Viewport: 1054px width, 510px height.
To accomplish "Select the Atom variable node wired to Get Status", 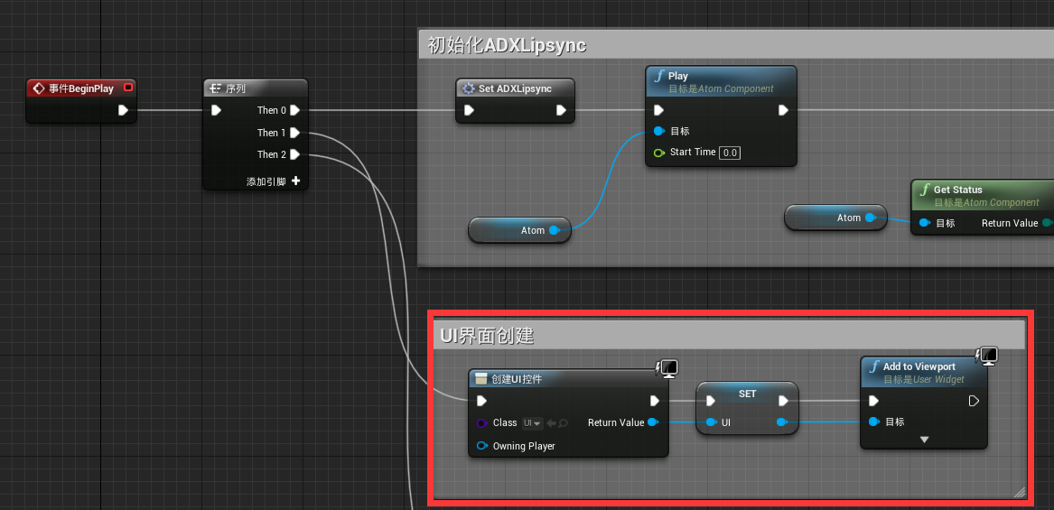I will coord(835,218).
